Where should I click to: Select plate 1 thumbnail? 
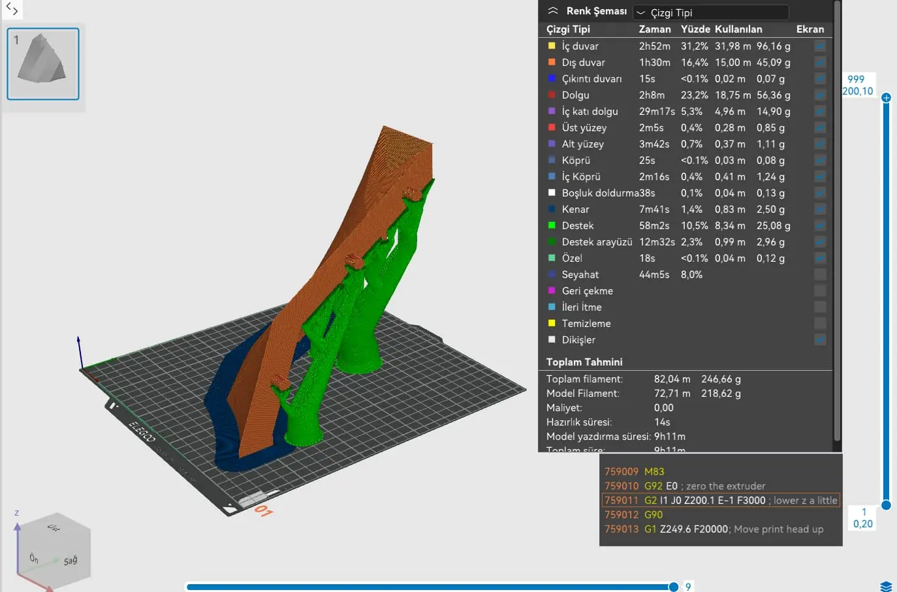pos(43,64)
